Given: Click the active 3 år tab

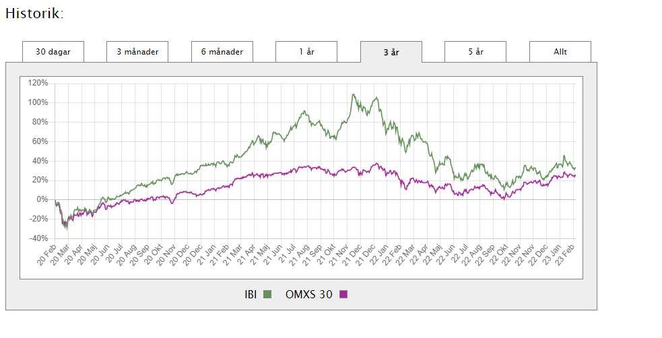Looking at the screenshot, I should coord(391,52).
